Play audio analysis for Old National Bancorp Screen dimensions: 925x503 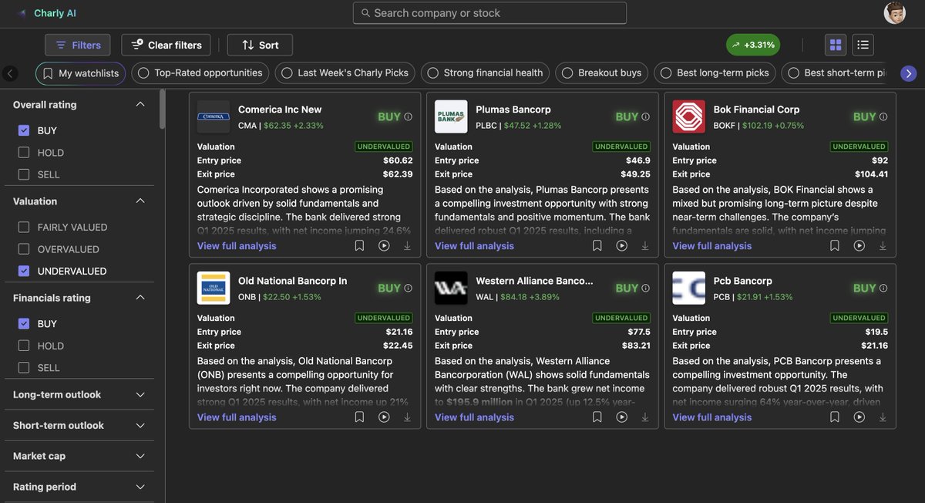click(x=384, y=417)
